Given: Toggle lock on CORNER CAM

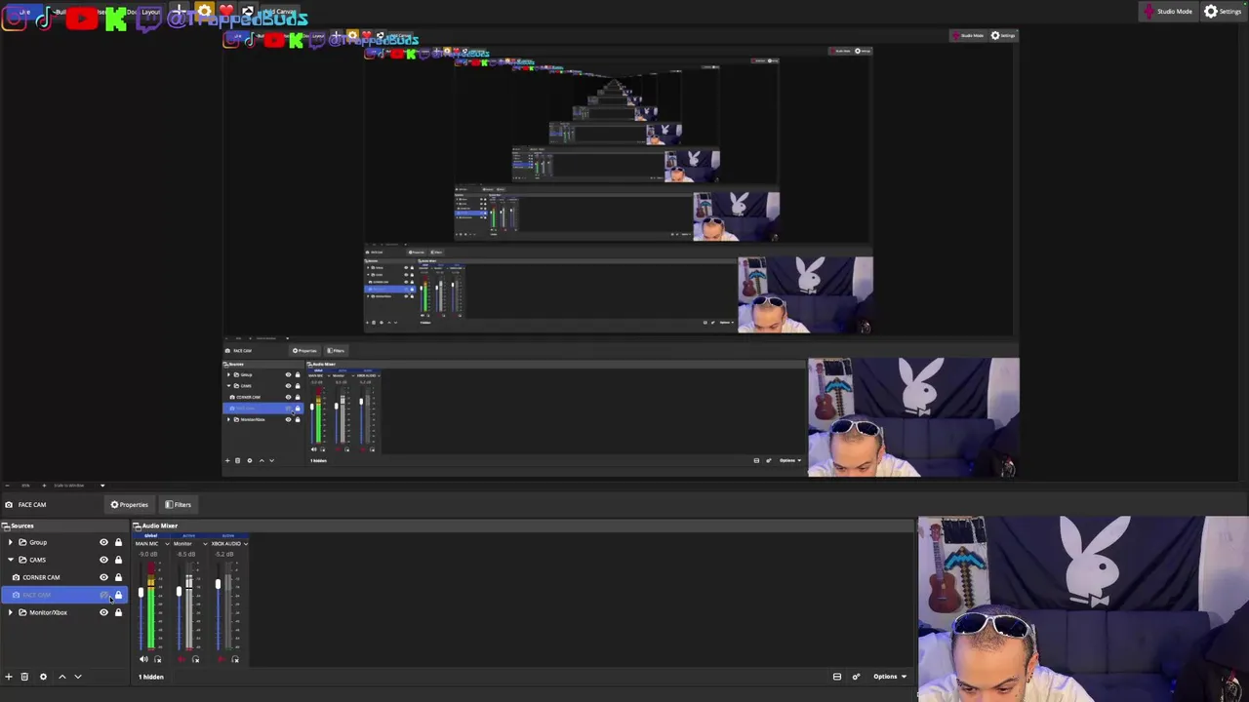Looking at the screenshot, I should click(118, 577).
